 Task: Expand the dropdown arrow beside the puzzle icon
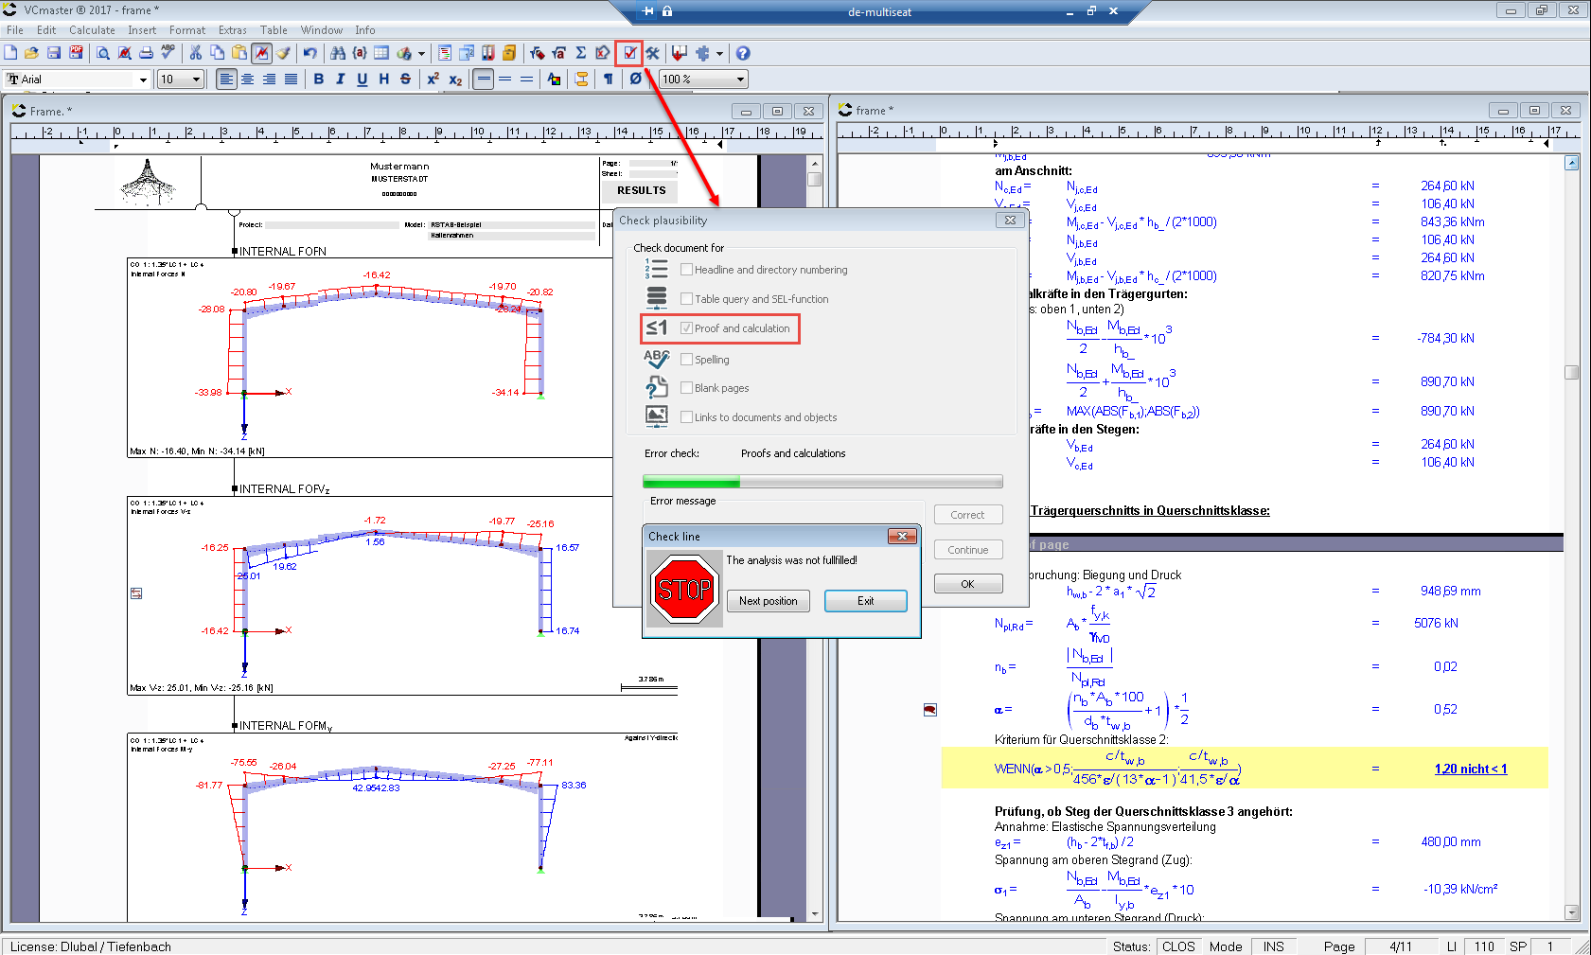[719, 53]
